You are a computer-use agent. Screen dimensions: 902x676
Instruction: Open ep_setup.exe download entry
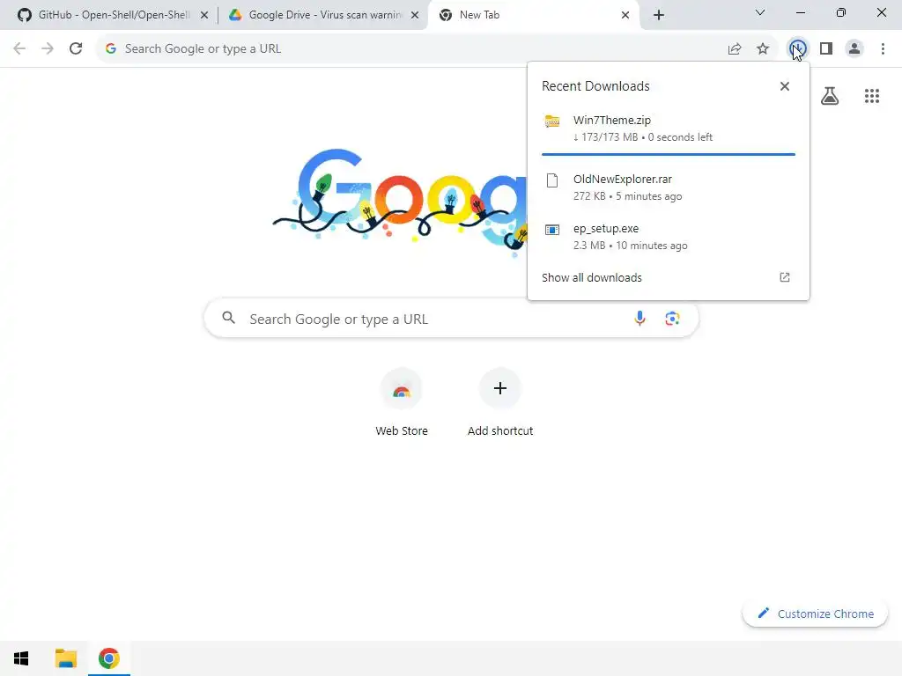tap(669, 236)
